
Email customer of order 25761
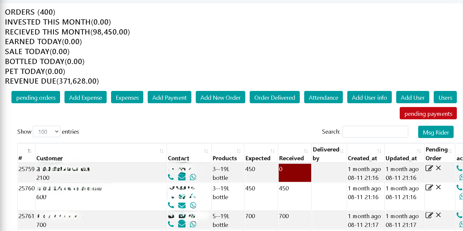coord(182,224)
